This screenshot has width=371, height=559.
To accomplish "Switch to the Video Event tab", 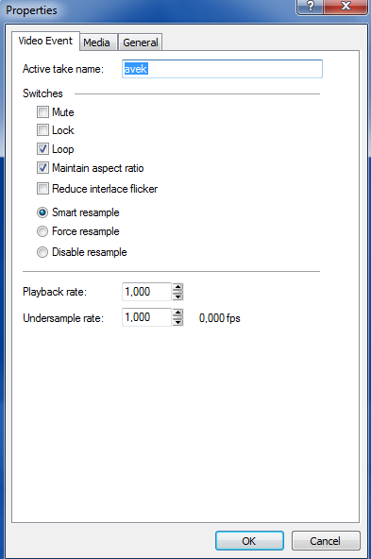I will (45, 41).
